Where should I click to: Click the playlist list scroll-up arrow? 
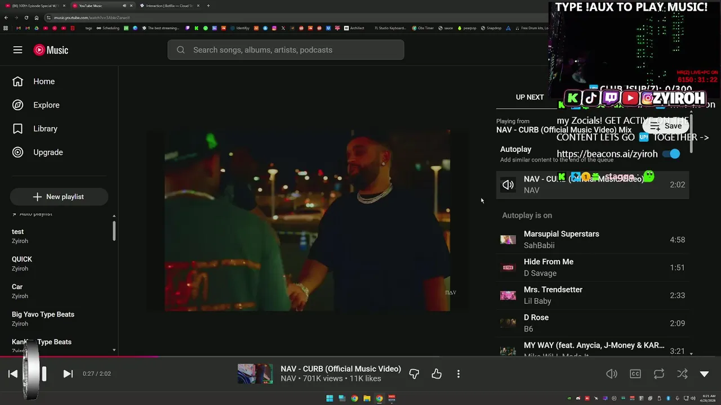(114, 216)
